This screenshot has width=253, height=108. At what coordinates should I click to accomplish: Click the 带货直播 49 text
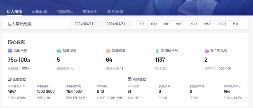[x=115, y=68]
